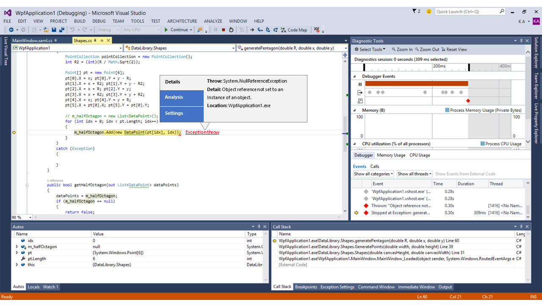
Task: Click the Zoom In magnifier icon
Action: click(394, 50)
